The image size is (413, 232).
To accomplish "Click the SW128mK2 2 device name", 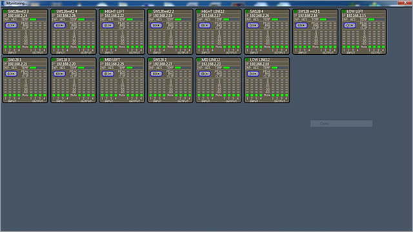I will pos(163,12).
